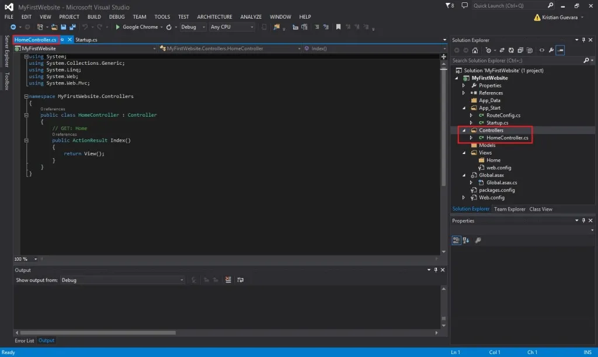598x357 pixels.
Task: Expand the References node
Action: point(464,93)
